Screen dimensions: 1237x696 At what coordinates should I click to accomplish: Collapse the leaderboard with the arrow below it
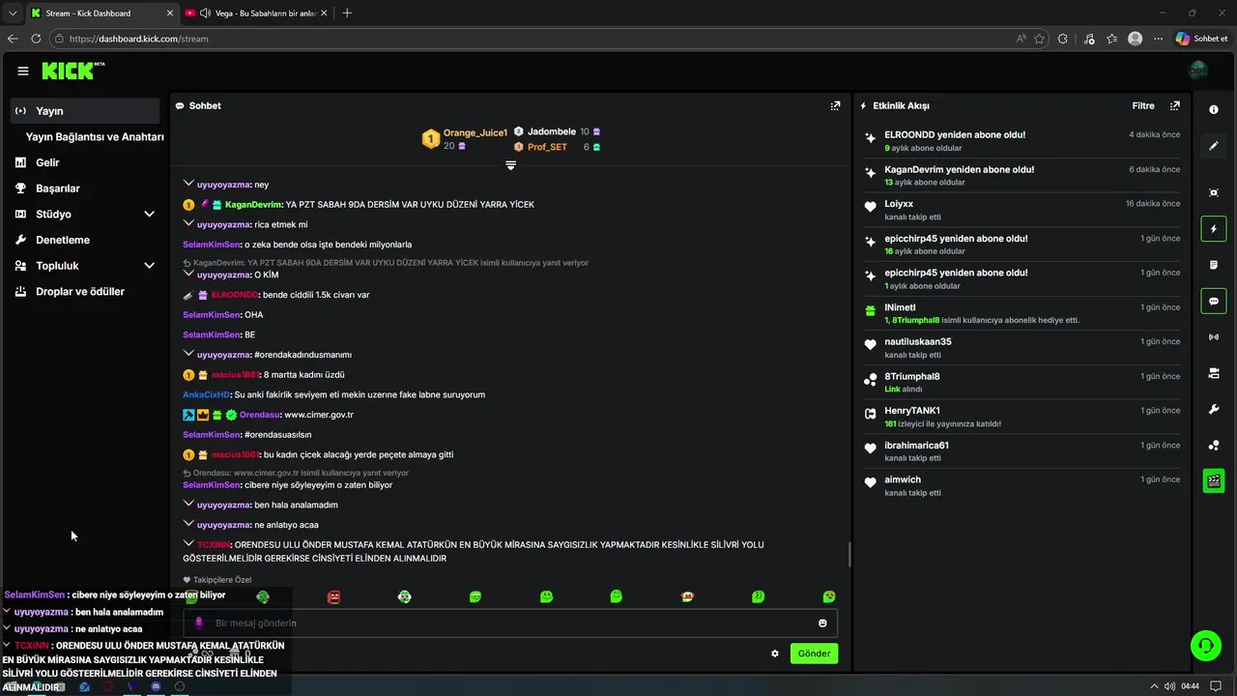click(510, 165)
